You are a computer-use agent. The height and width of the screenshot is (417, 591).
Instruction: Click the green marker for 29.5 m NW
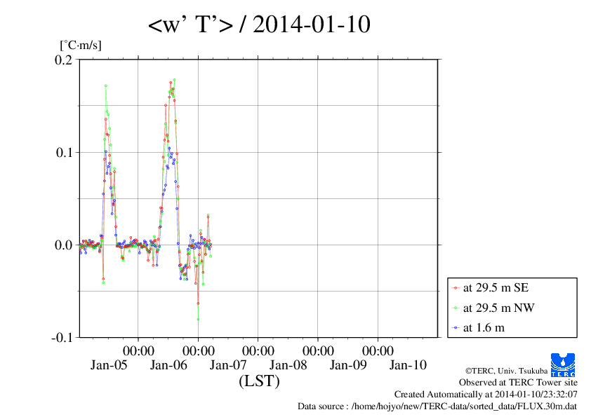pos(456,308)
